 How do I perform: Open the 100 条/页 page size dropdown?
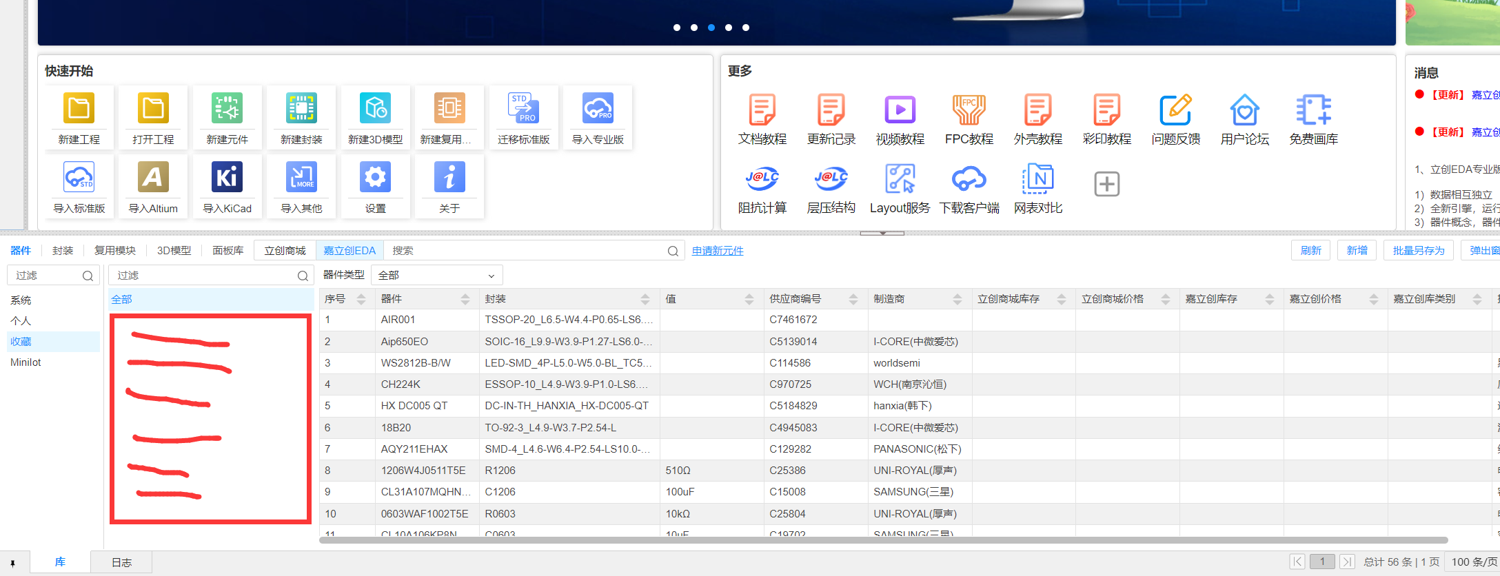1472,562
